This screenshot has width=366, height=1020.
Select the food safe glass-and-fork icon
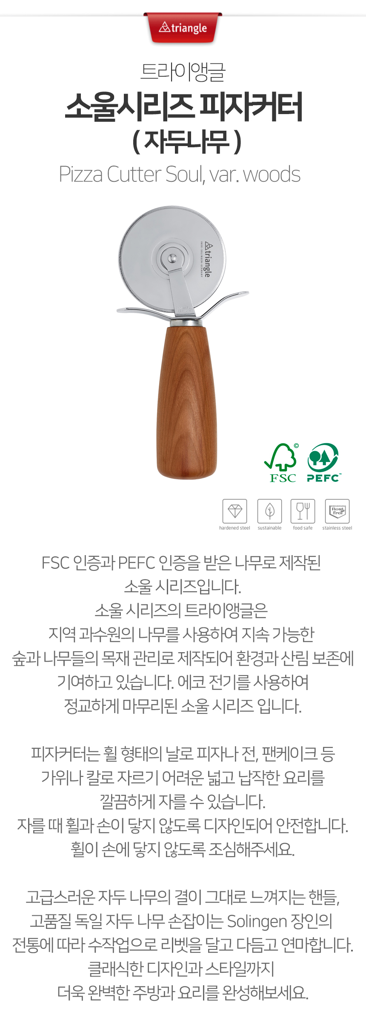tap(303, 511)
